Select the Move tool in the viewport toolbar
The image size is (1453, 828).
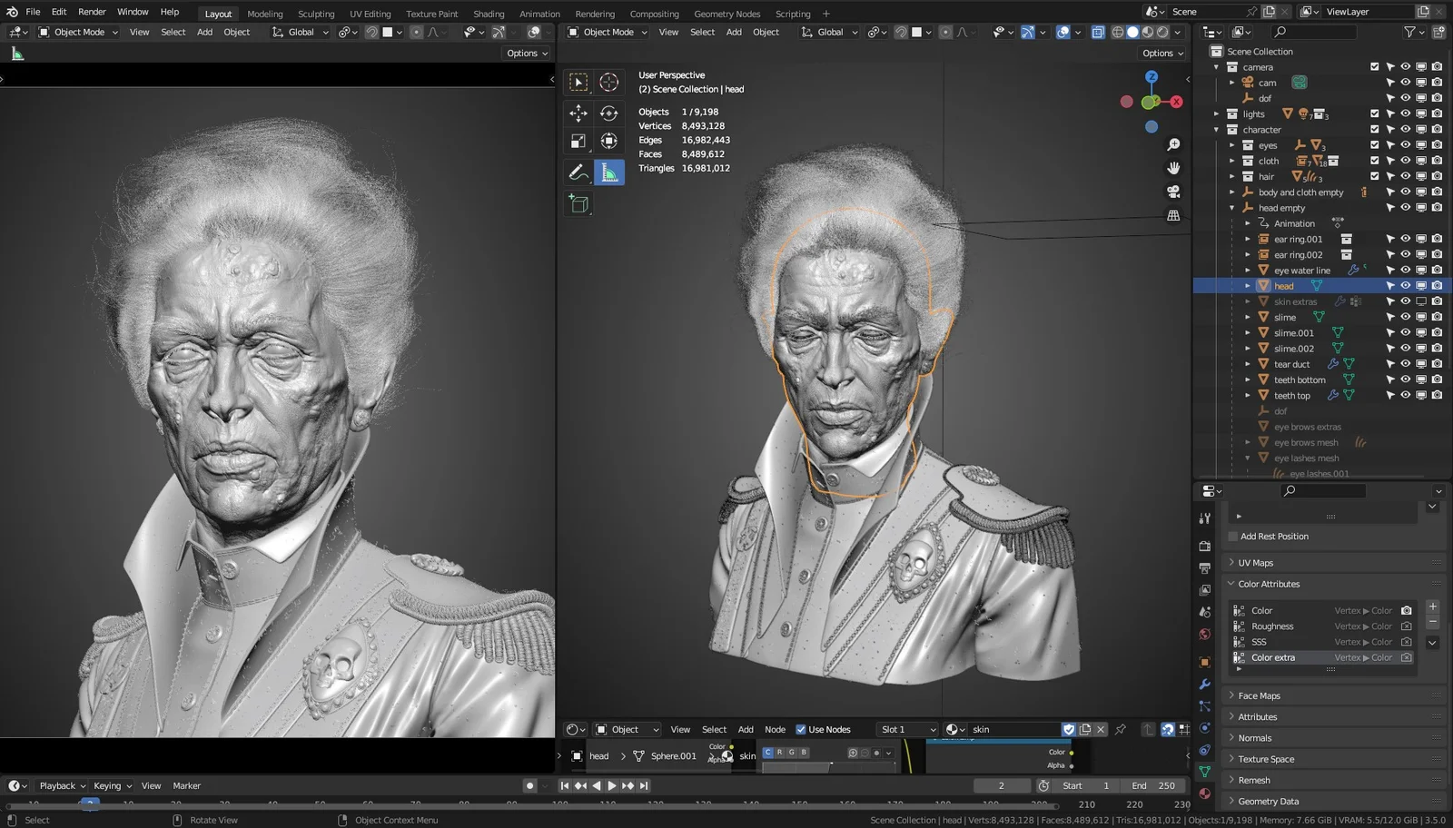click(578, 113)
